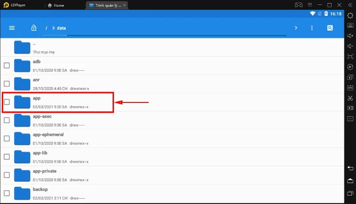Click the install APK icon
Viewport: 356px width, 204px height.
[x=350, y=88]
